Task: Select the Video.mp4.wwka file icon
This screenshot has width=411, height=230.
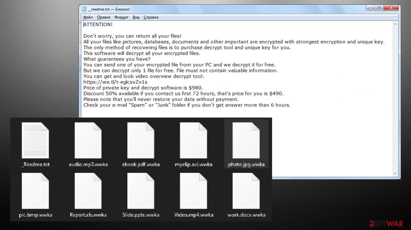Action: (x=193, y=191)
